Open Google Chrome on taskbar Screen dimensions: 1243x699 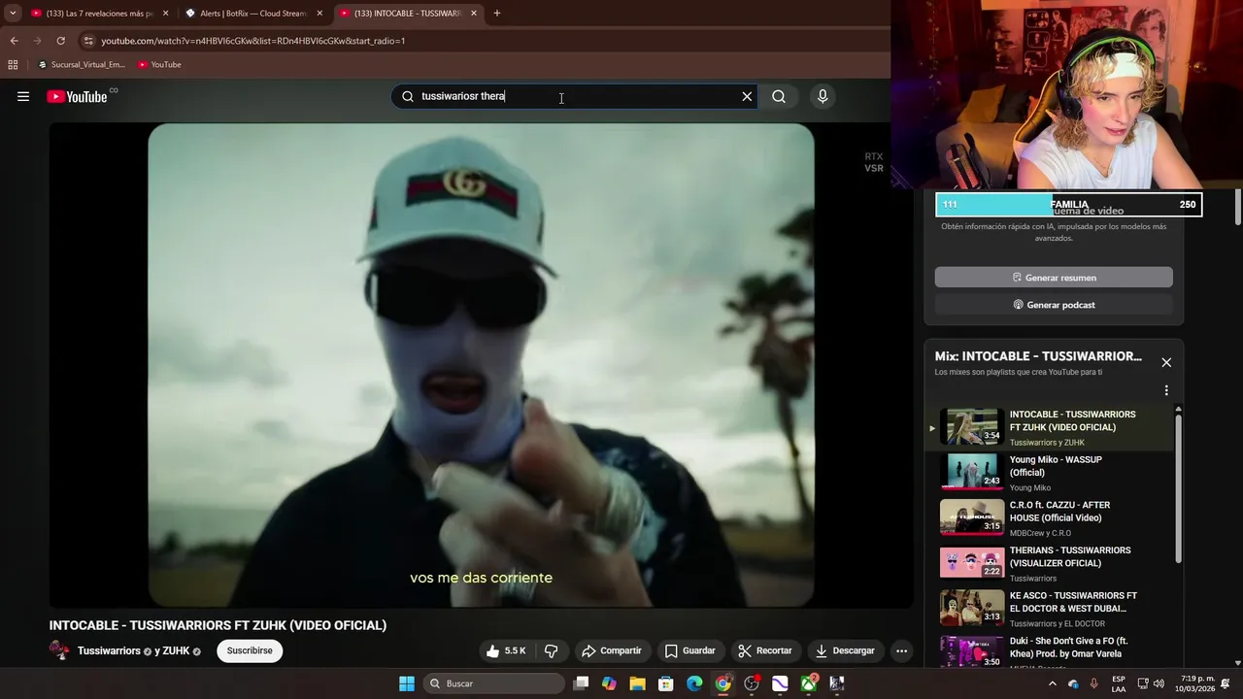[x=722, y=683]
